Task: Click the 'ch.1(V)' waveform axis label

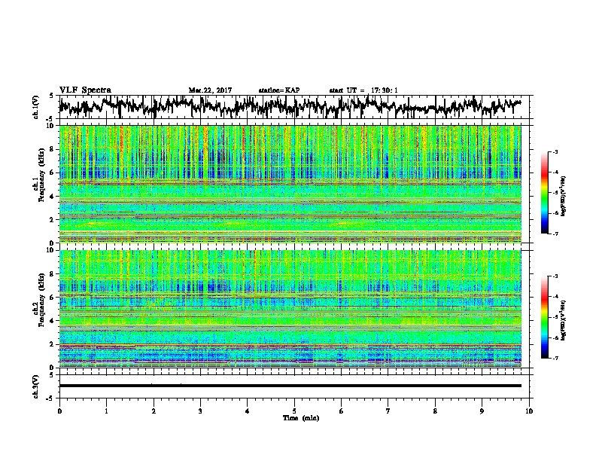Action: pyautogui.click(x=36, y=107)
